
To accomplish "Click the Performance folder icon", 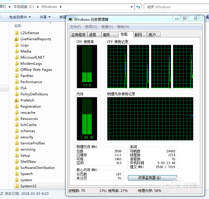I will (x=17, y=82).
